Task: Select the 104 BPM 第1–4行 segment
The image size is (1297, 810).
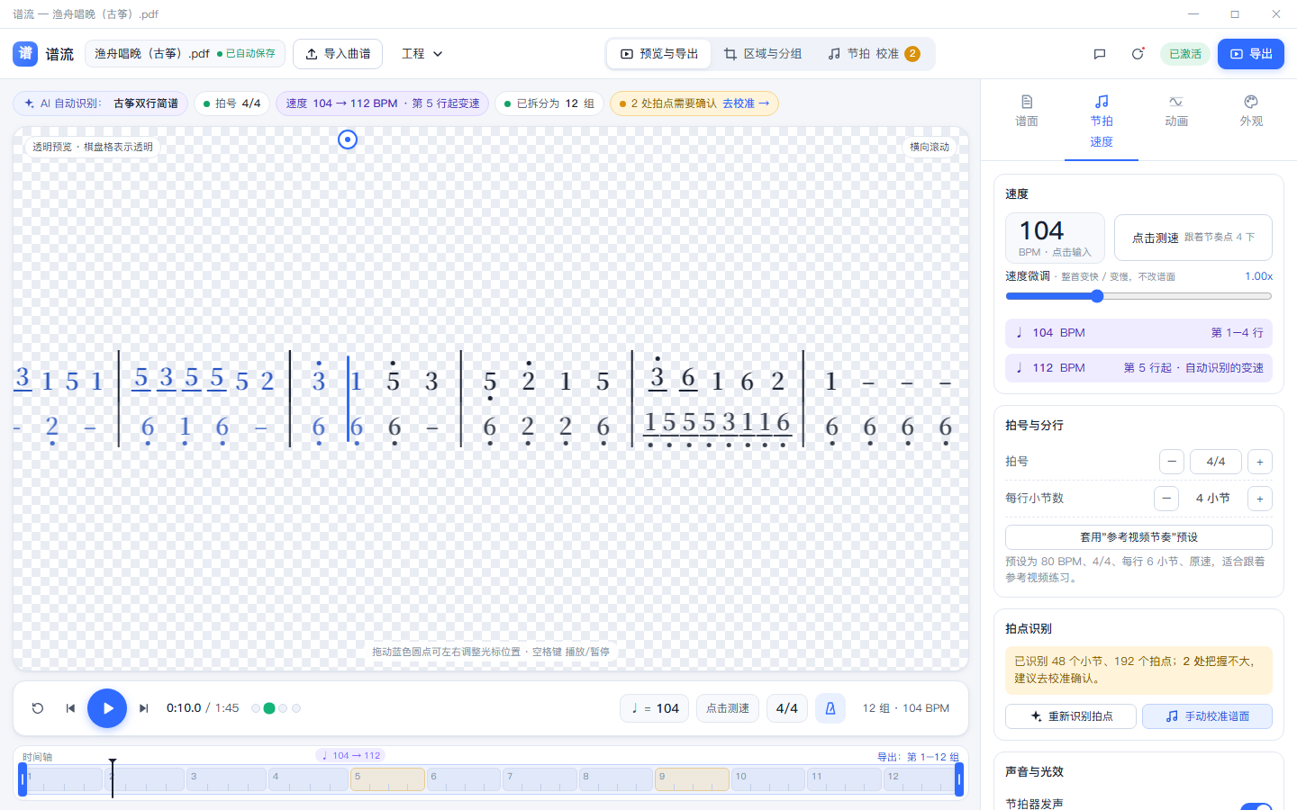Action: (1138, 333)
